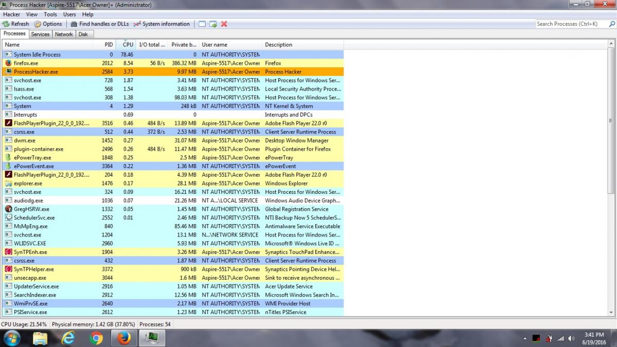Sort by Description column header
Viewport: 617px width, 347px height.
pyautogui.click(x=303, y=45)
